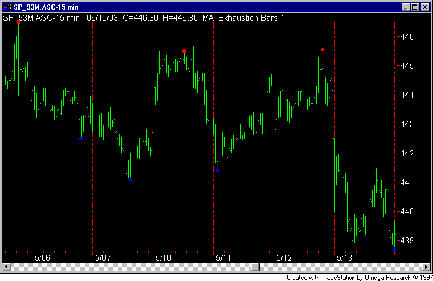Click the 06/10/93 date in status line
Viewport: 433px width, 281px height.
click(102, 18)
